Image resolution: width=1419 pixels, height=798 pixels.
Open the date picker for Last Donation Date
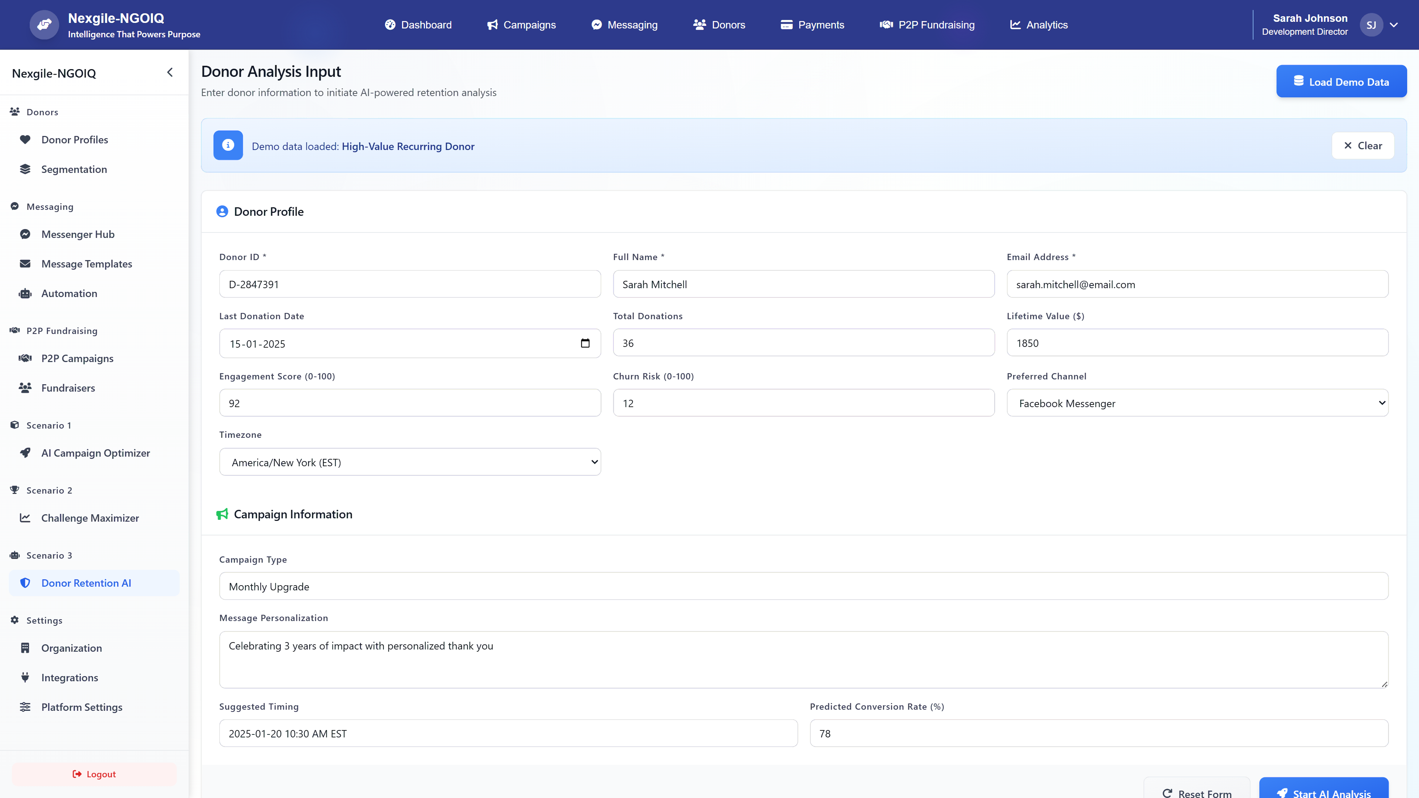click(x=585, y=342)
